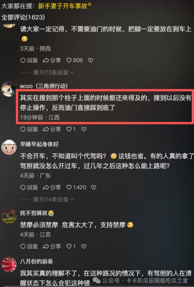Reply to 找不到裤衩's comment
This screenshot has height=287, width=194.
tap(29, 247)
